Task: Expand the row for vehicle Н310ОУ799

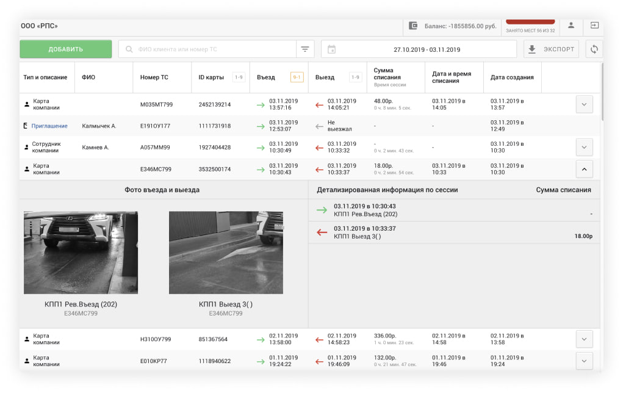Action: coord(584,339)
